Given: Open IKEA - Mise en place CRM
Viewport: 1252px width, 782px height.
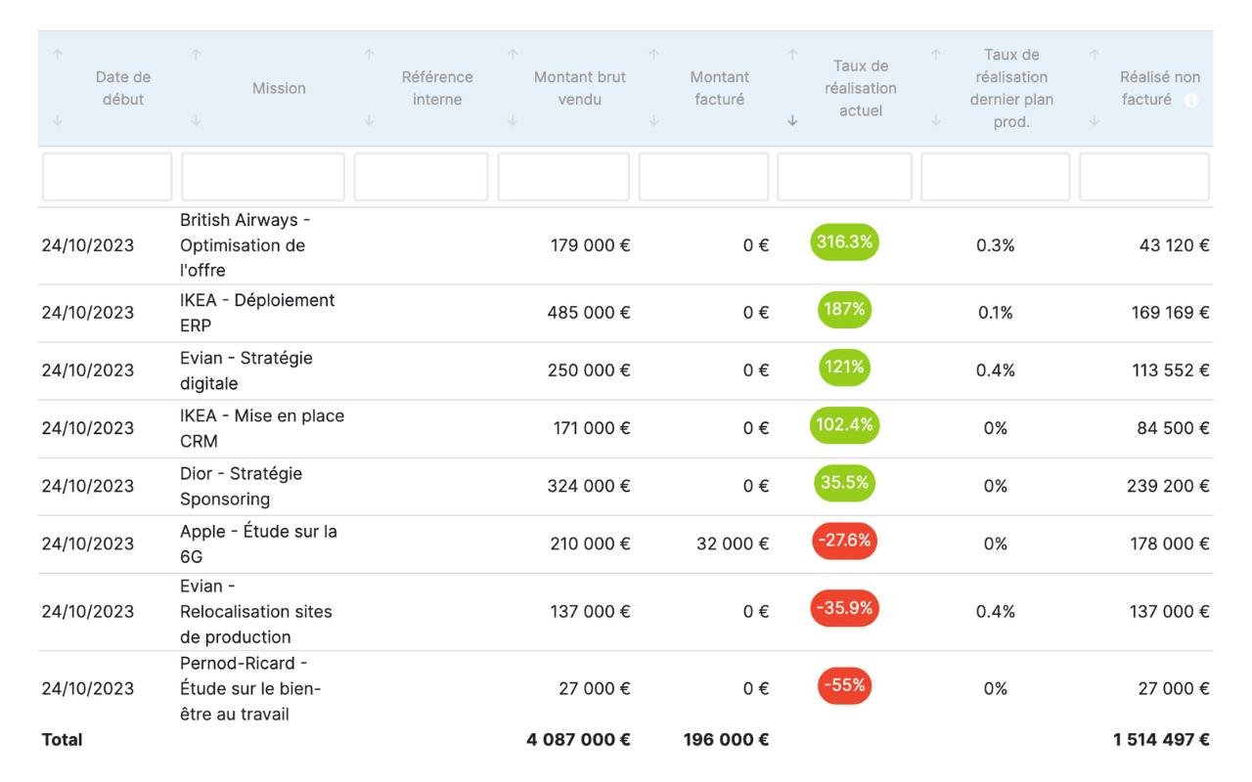Looking at the screenshot, I should pyautogui.click(x=262, y=428).
